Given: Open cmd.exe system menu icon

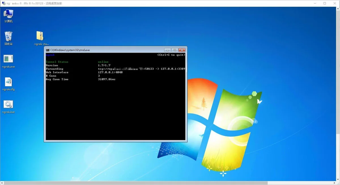Looking at the screenshot, I should pos(48,50).
